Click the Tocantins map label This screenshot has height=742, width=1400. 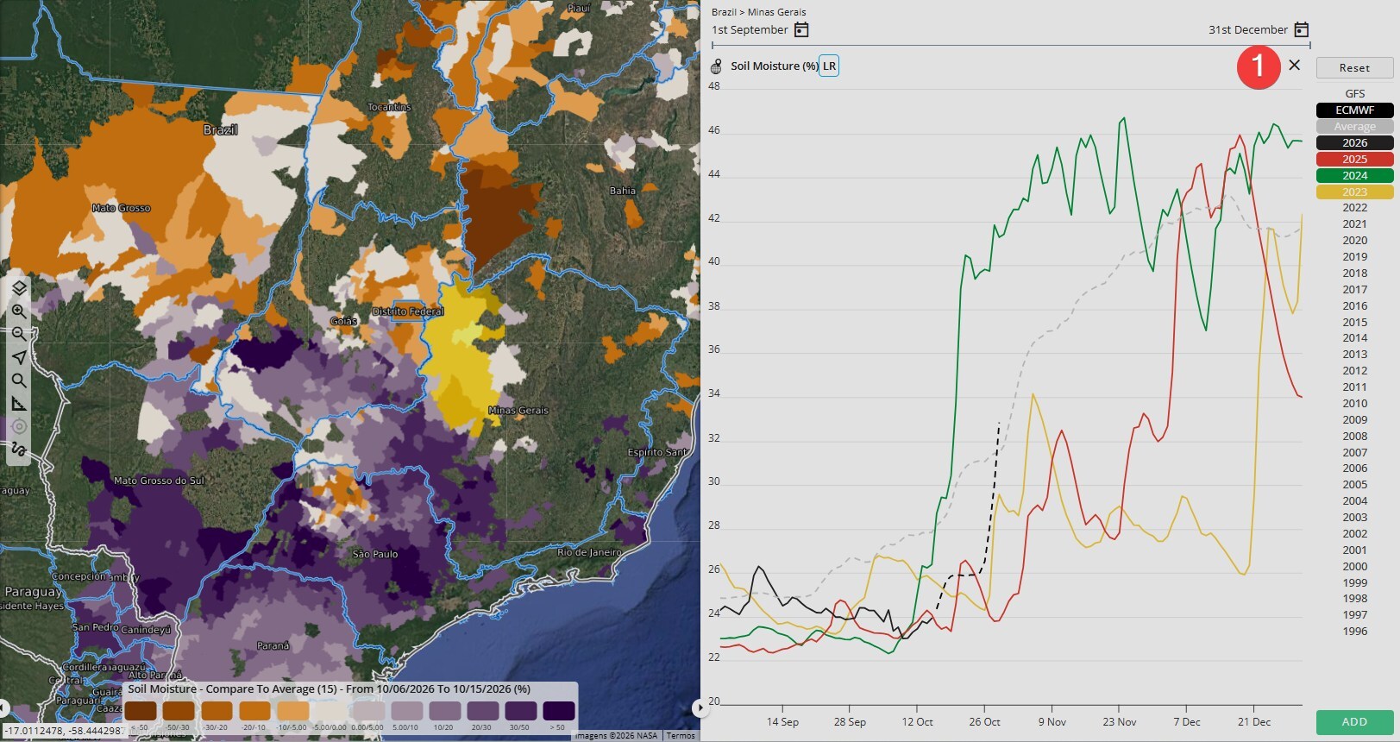click(x=390, y=107)
